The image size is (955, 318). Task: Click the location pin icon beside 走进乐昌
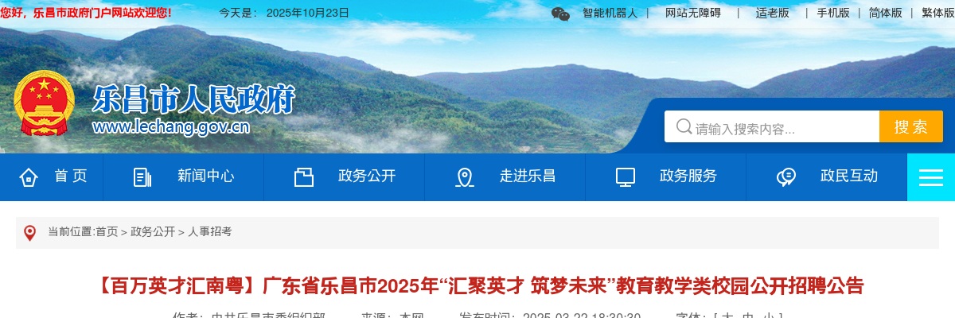[x=465, y=177]
